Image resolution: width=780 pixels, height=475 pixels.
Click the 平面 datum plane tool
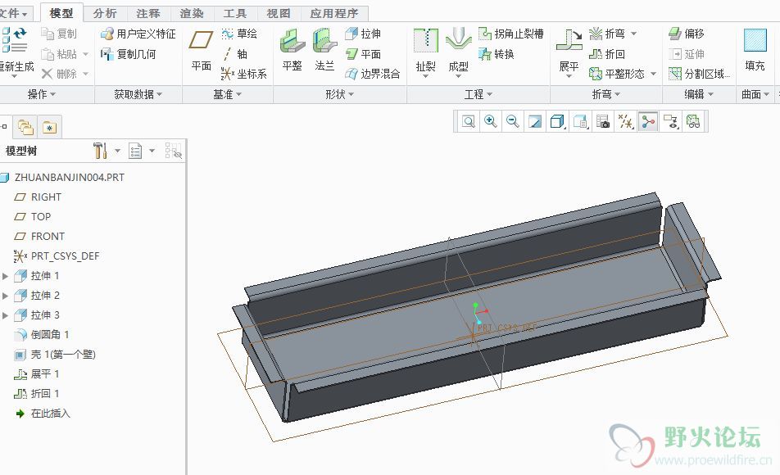pos(201,49)
